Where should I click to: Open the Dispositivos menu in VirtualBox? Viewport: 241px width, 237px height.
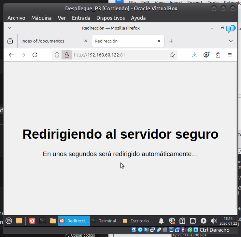(111, 18)
